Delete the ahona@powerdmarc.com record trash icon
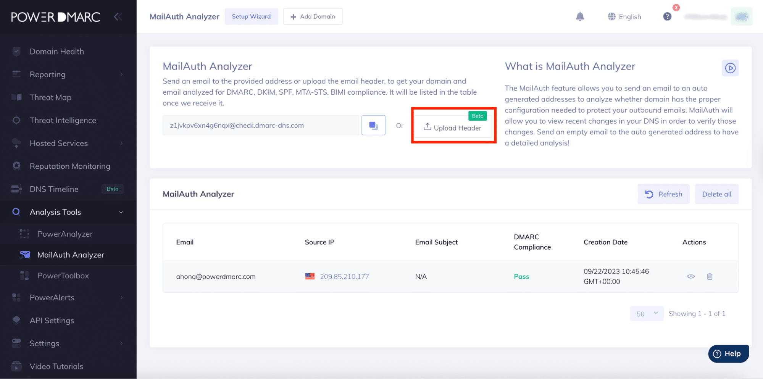Screen dimensions: 763x379 click(709, 276)
